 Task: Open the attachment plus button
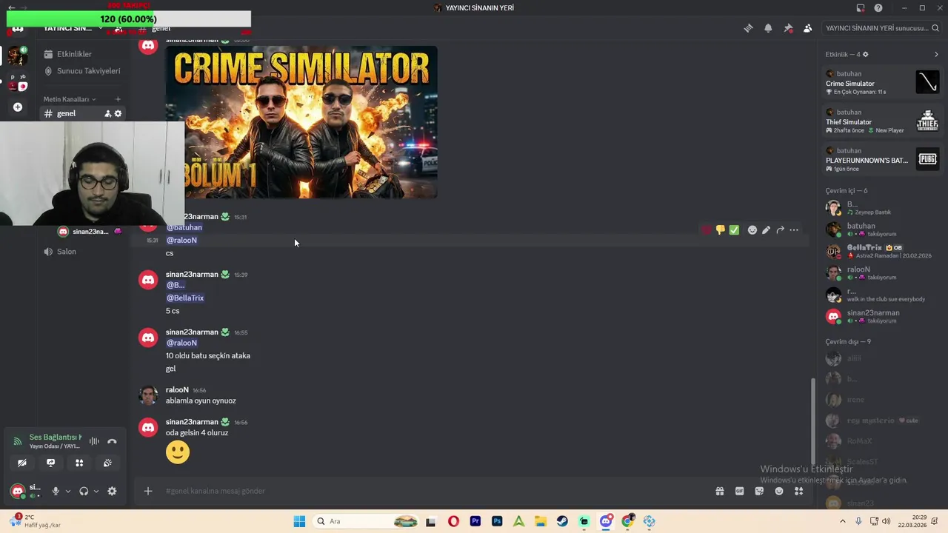point(148,491)
